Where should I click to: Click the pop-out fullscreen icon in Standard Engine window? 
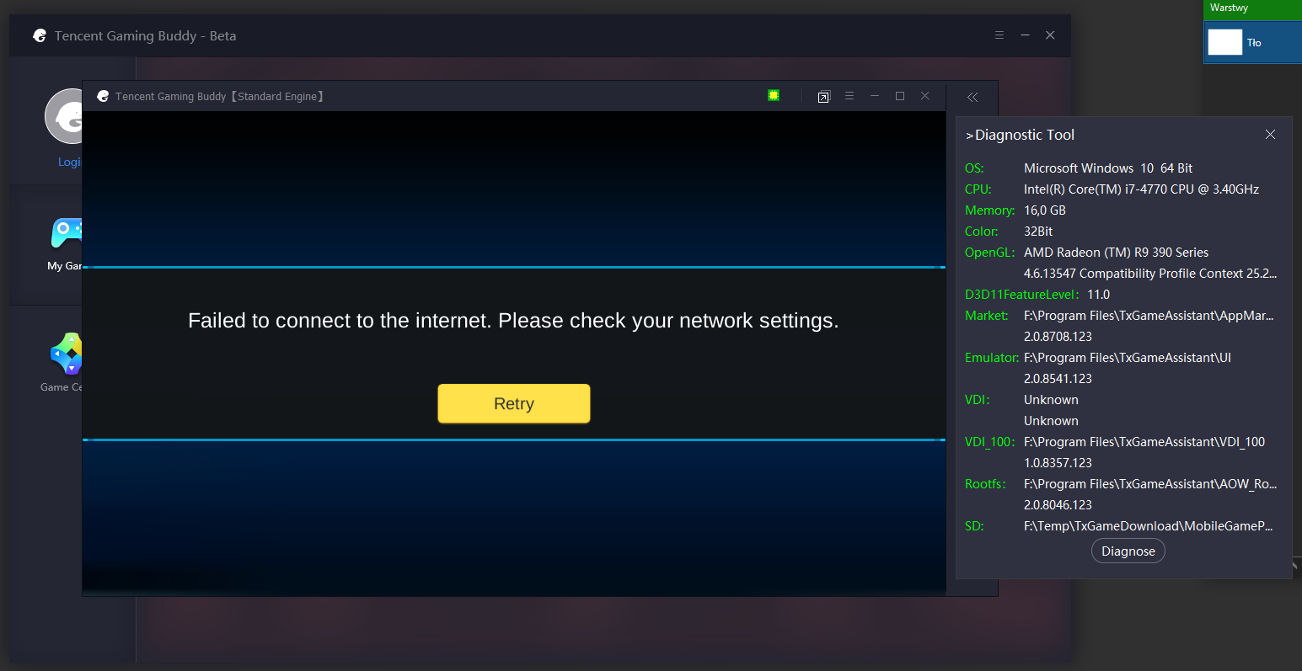[823, 97]
